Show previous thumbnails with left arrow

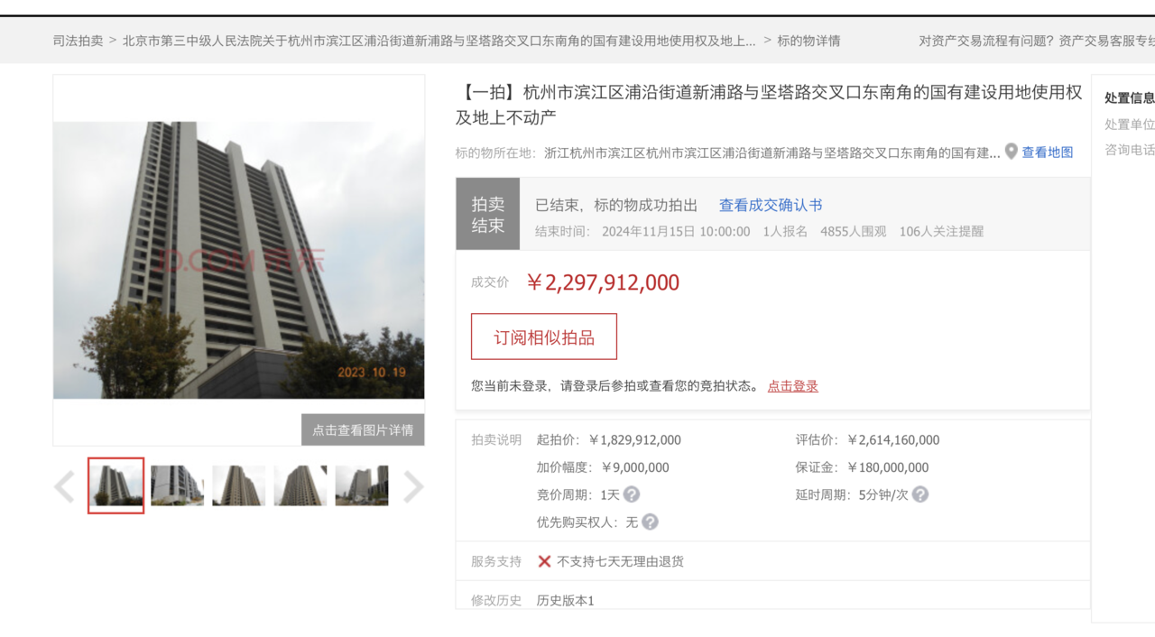(64, 487)
